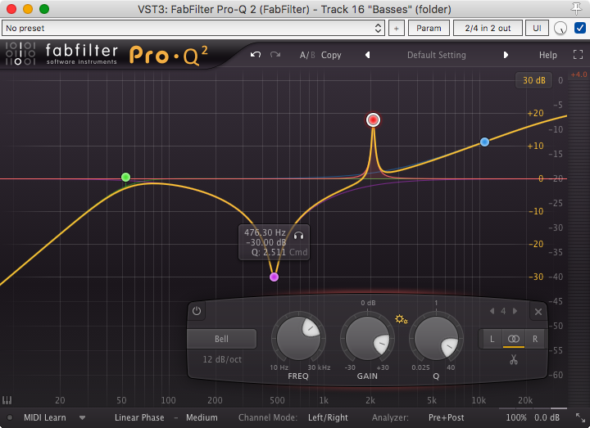This screenshot has height=428, width=590.
Task: Open the Help menu
Action: tap(548, 55)
